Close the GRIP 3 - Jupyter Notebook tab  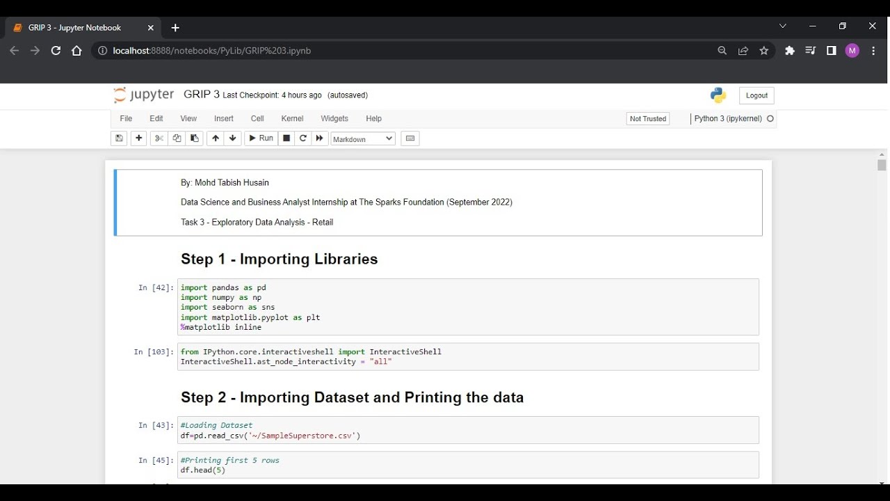(x=151, y=28)
